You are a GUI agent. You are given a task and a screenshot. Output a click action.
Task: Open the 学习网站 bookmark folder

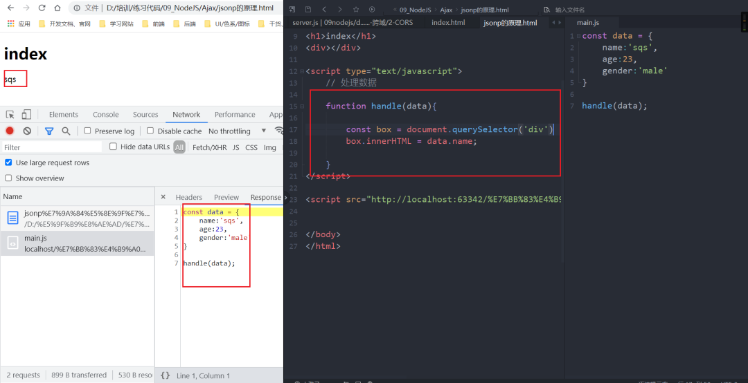pyautogui.click(x=116, y=24)
